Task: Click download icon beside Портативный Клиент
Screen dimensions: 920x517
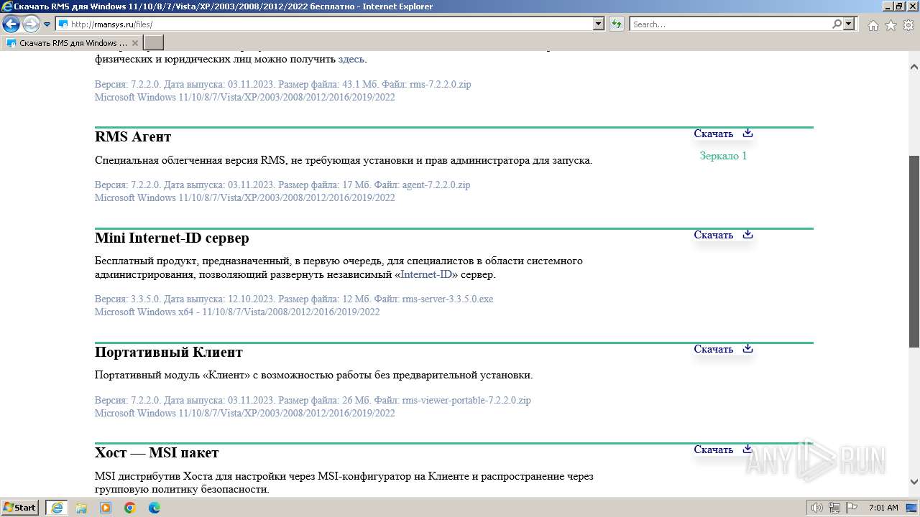Action: 747,348
